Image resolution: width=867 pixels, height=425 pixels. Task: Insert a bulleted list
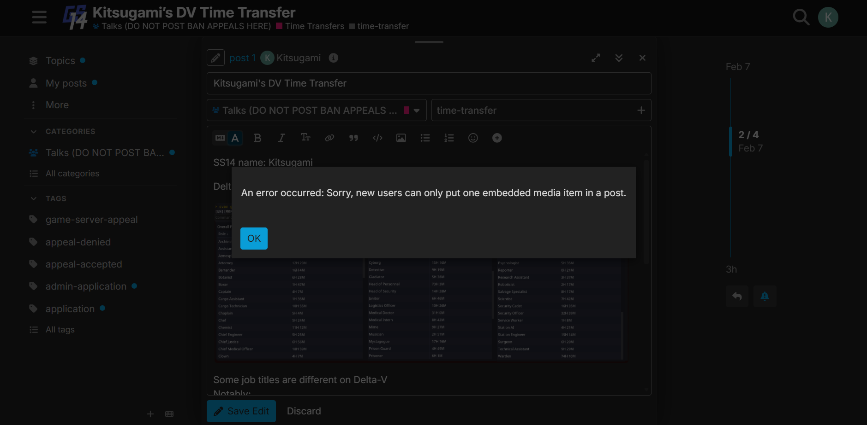click(x=425, y=138)
